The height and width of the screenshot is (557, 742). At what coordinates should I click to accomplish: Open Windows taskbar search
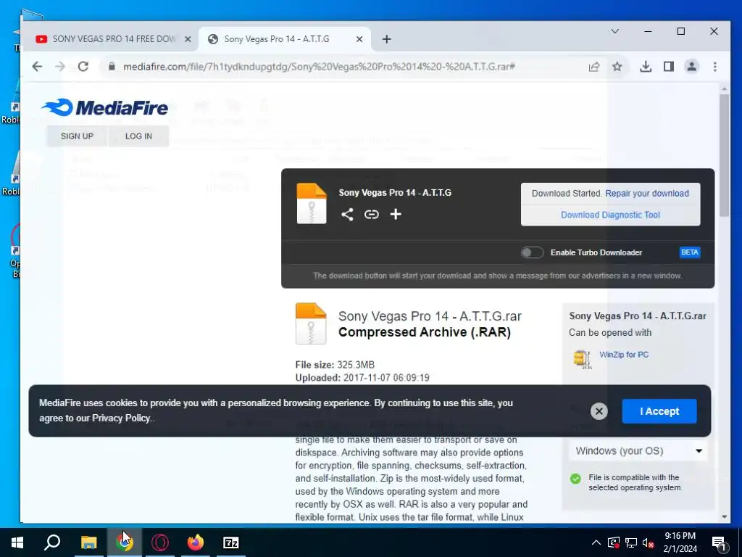tap(52, 542)
